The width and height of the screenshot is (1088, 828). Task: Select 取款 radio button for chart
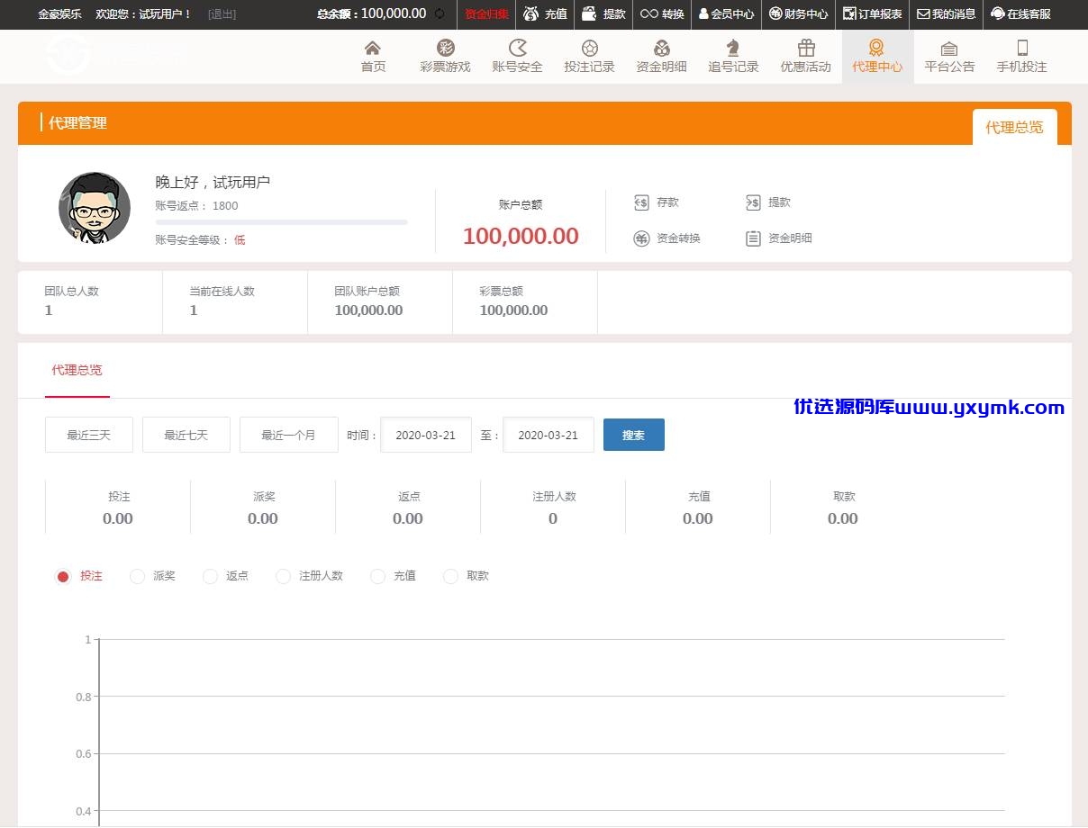click(450, 576)
